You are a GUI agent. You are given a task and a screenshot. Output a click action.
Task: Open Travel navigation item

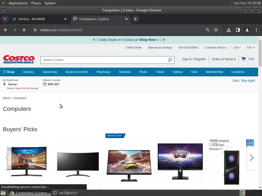click(160, 72)
